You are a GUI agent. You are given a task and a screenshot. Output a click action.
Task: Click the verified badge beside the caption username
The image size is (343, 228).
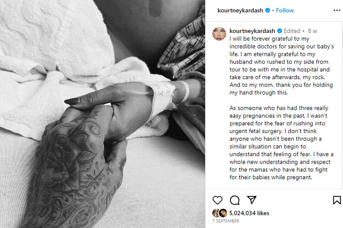[x=279, y=31]
